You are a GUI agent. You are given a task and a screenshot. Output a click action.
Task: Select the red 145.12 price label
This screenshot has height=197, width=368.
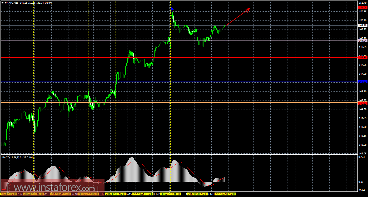363,104
